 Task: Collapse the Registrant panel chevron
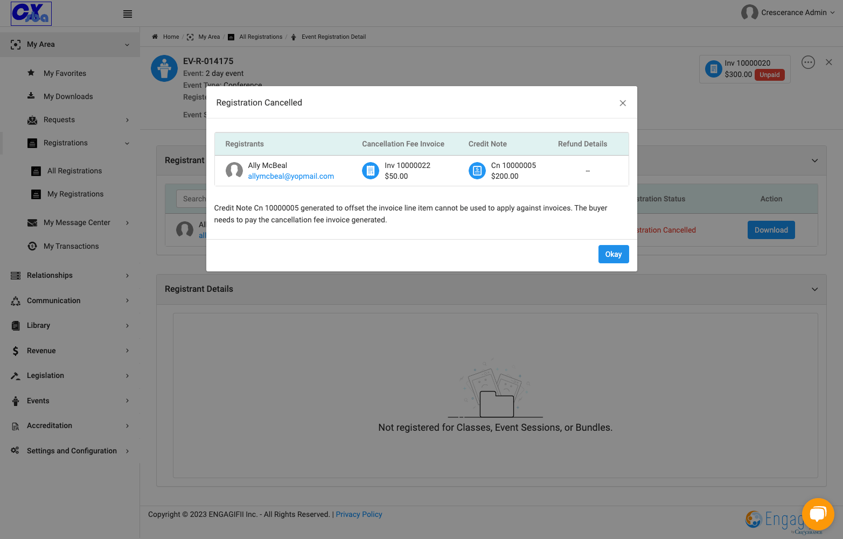(x=814, y=160)
